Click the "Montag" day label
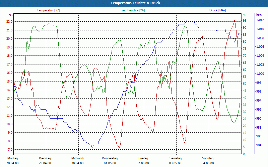The image size is (268, 167). pos(12,158)
